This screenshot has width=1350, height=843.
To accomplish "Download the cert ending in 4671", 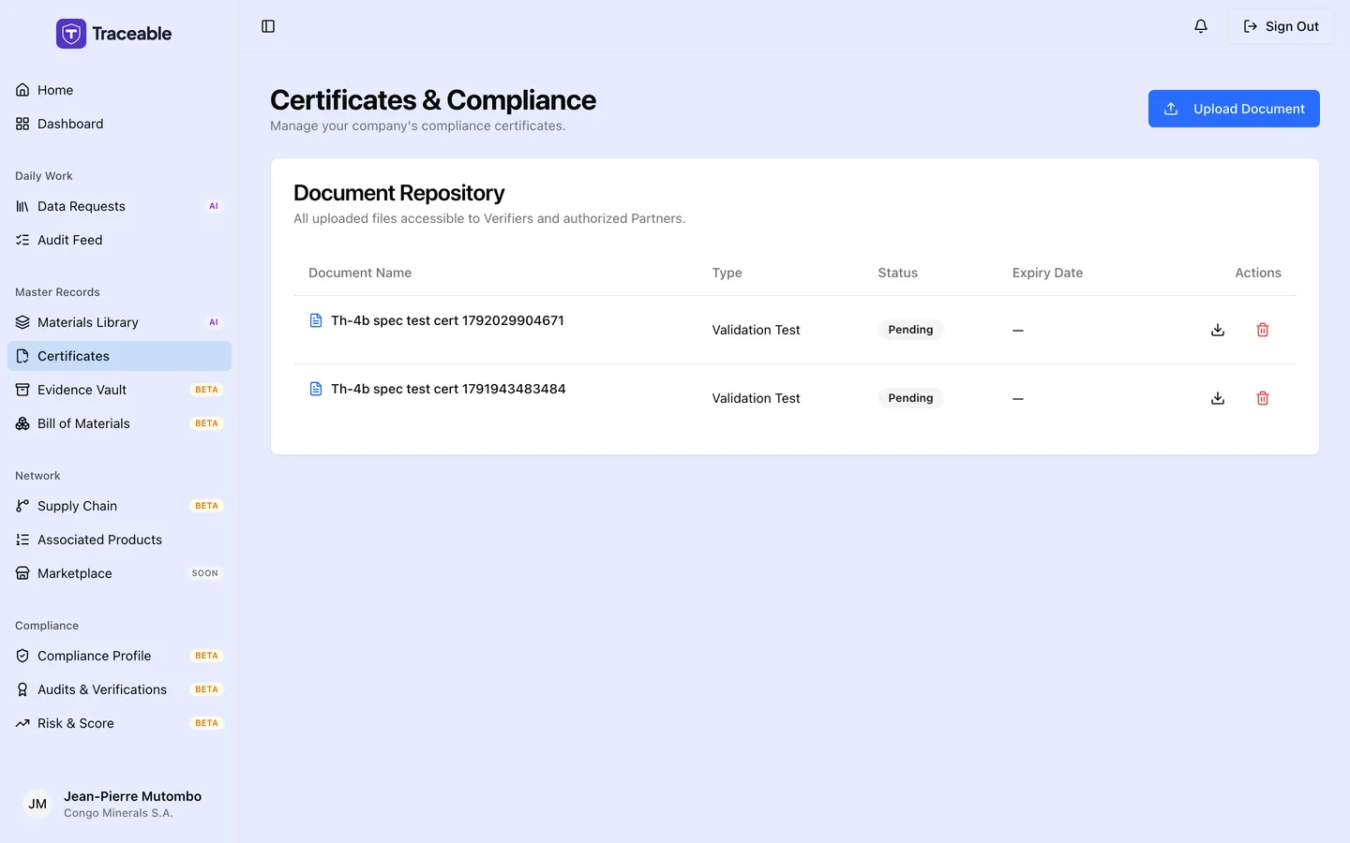I will 1218,330.
